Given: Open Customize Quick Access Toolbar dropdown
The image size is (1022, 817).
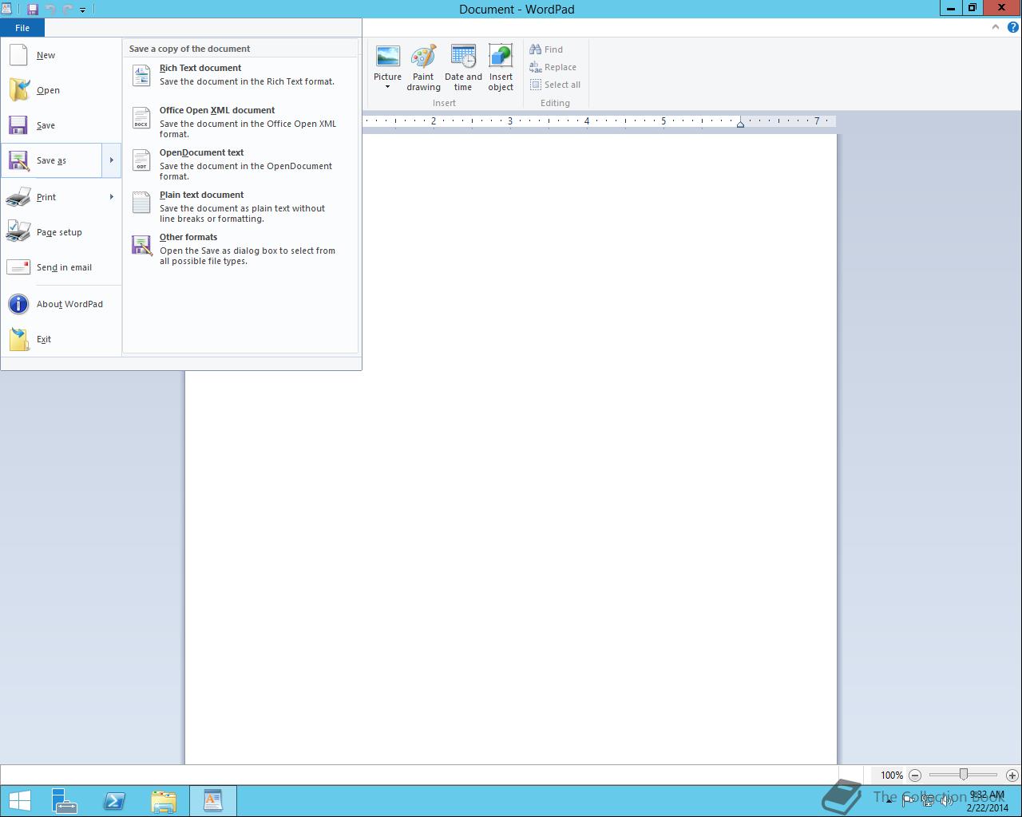Looking at the screenshot, I should (x=82, y=10).
